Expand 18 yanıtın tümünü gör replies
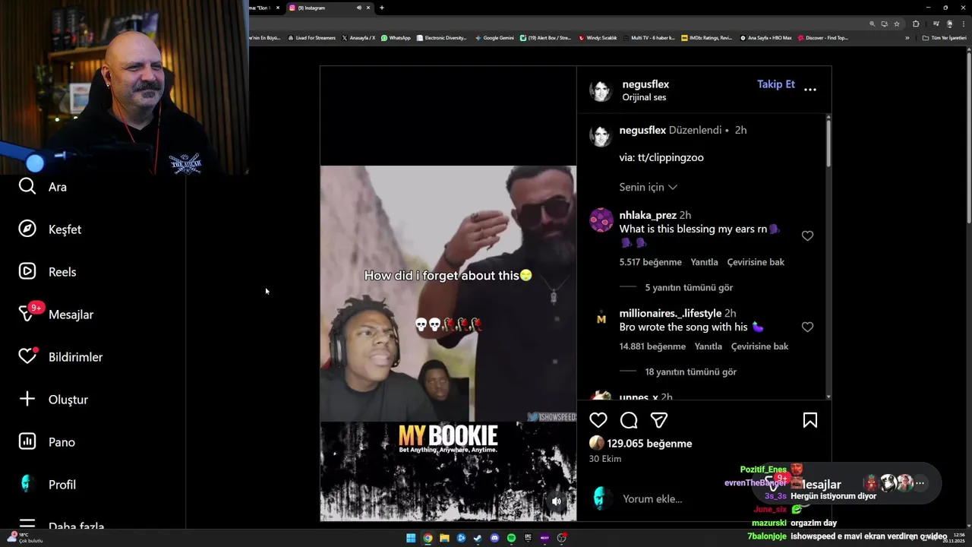The image size is (972, 547). pos(691,372)
